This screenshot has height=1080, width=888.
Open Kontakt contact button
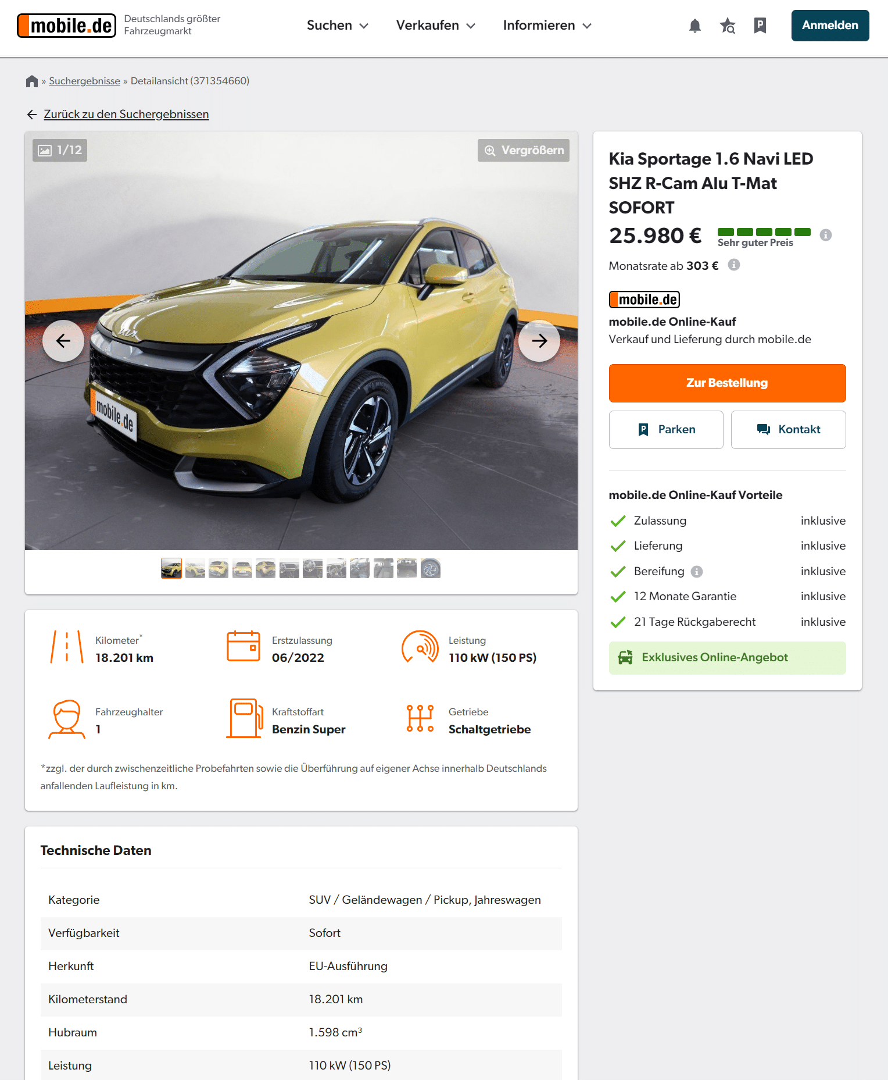click(787, 430)
